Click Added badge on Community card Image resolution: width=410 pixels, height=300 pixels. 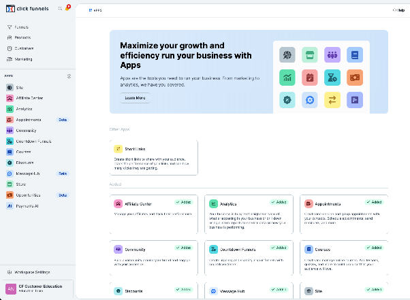184,248
